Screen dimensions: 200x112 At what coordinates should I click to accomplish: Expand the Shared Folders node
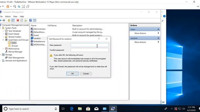3,37
